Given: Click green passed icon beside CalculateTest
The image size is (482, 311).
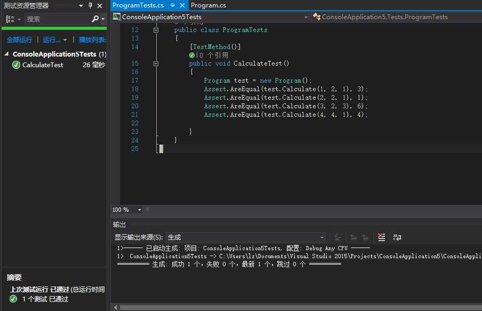Looking at the screenshot, I should tap(16, 65).
